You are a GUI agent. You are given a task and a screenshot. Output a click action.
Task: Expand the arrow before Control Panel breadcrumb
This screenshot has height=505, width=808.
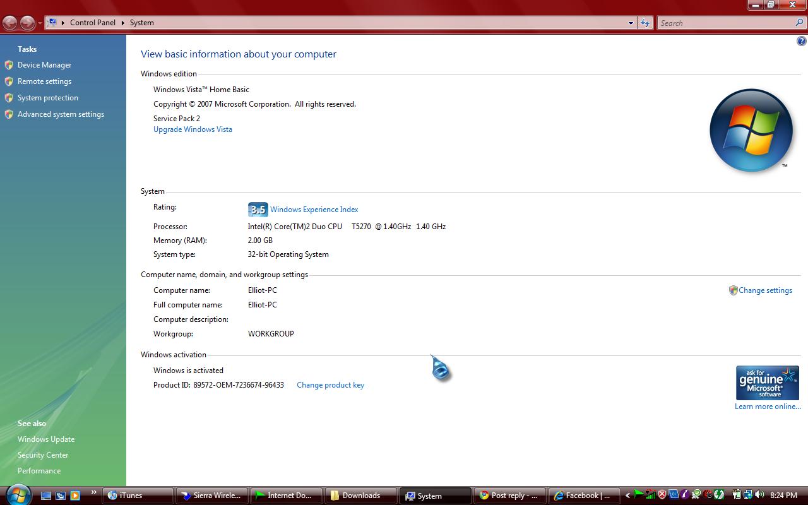(63, 23)
